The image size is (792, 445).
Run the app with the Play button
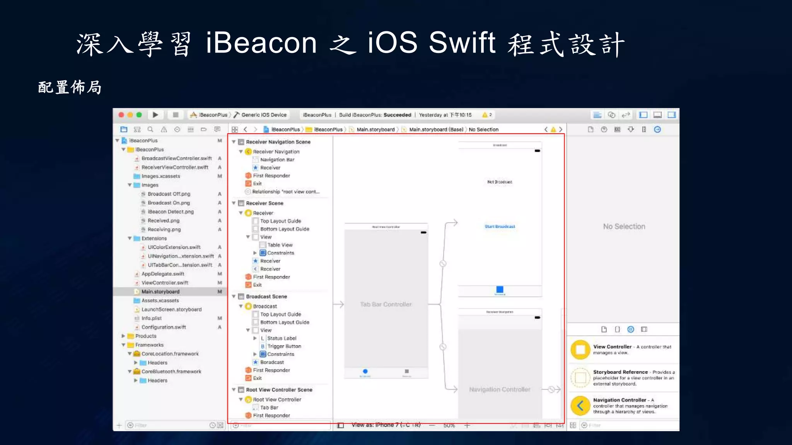tap(155, 115)
